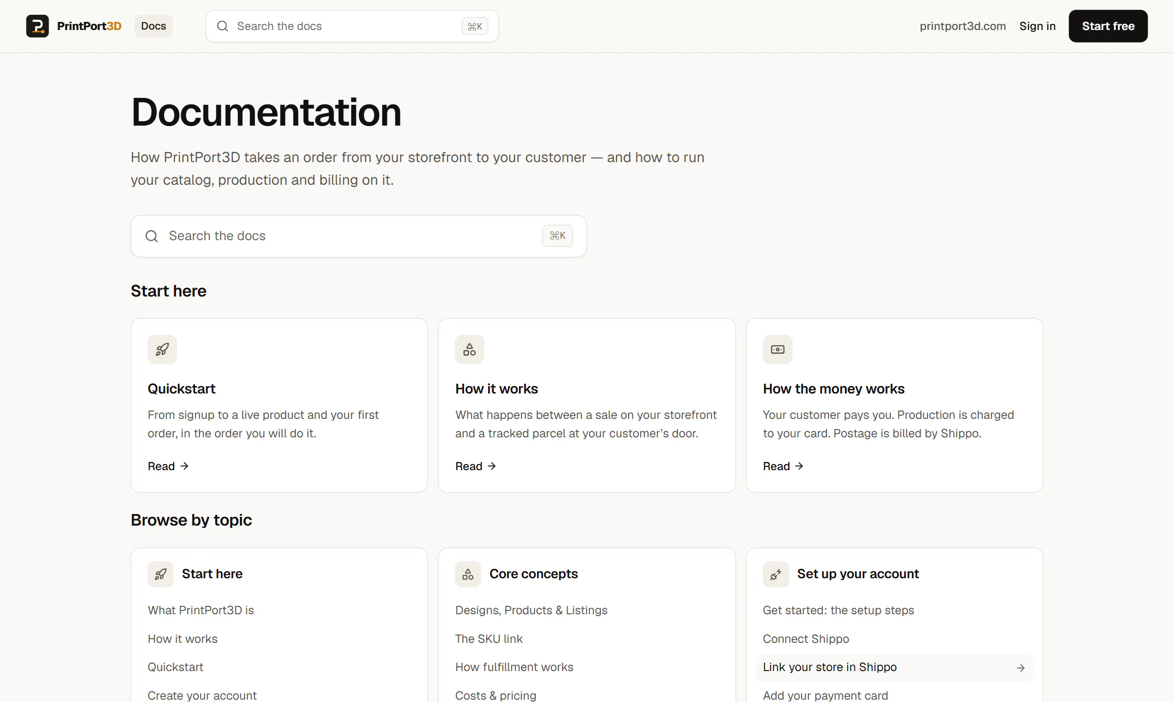Open Create your account article
Screen dimensions: 1174x702
coord(202,696)
